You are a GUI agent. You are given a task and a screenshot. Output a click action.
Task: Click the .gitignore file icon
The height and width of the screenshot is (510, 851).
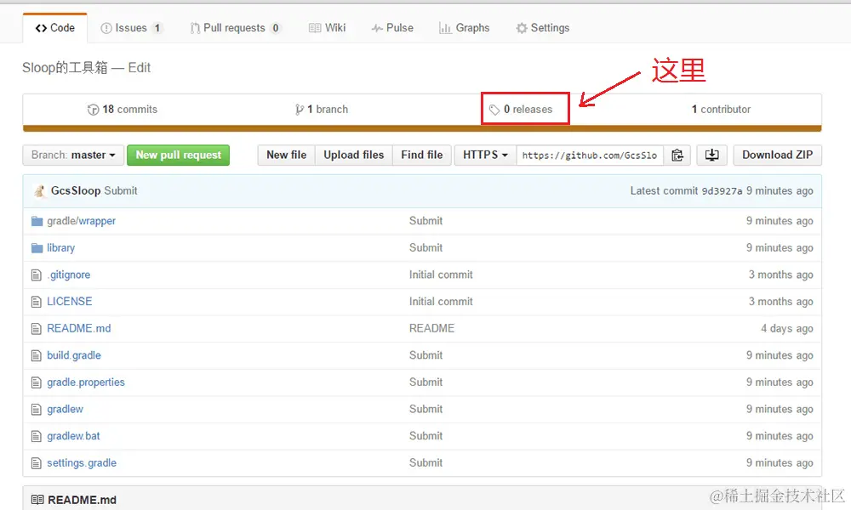point(37,275)
